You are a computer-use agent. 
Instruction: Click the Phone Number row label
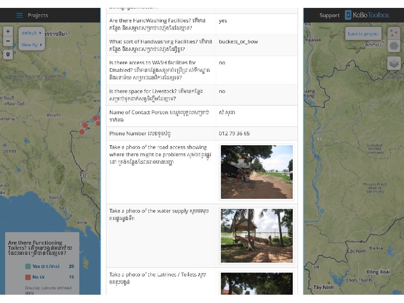tap(140, 133)
